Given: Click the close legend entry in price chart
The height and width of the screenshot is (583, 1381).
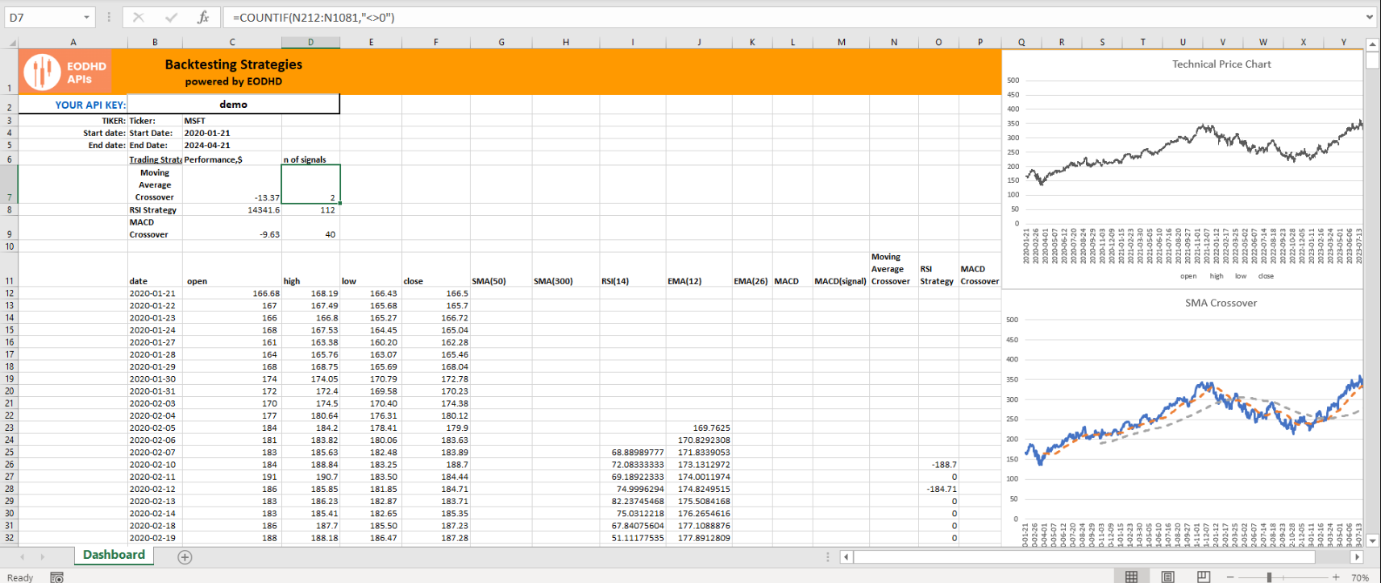Looking at the screenshot, I should pyautogui.click(x=1266, y=276).
